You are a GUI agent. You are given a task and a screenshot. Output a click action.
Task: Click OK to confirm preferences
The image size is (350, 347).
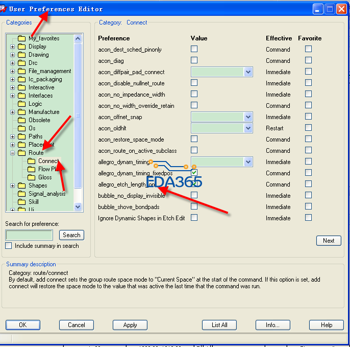(x=23, y=325)
